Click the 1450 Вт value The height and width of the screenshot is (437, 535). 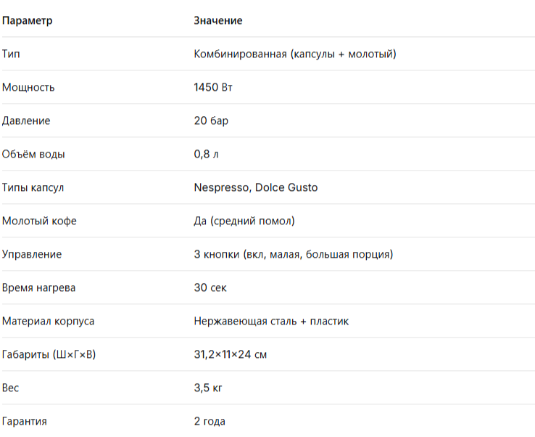(x=213, y=87)
